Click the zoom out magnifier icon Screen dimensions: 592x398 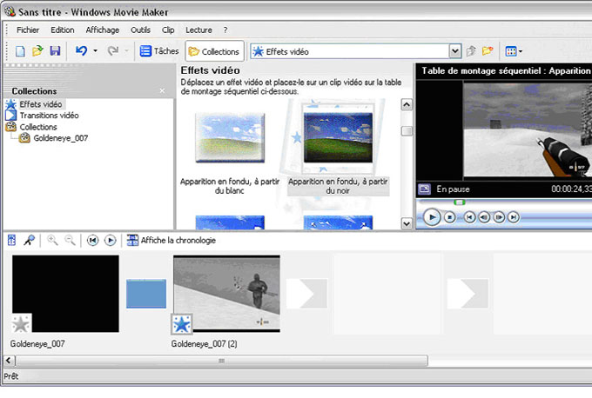click(x=70, y=240)
